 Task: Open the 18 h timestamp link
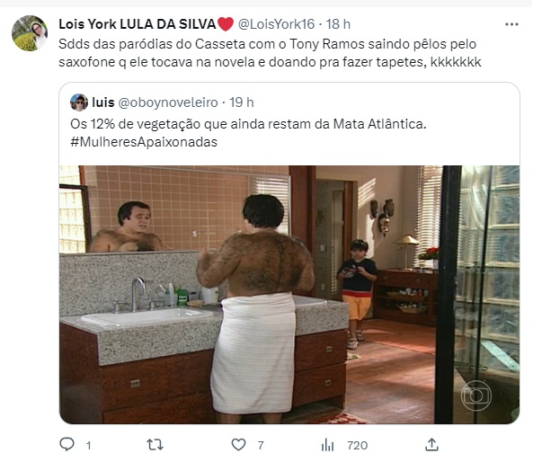[x=338, y=24]
